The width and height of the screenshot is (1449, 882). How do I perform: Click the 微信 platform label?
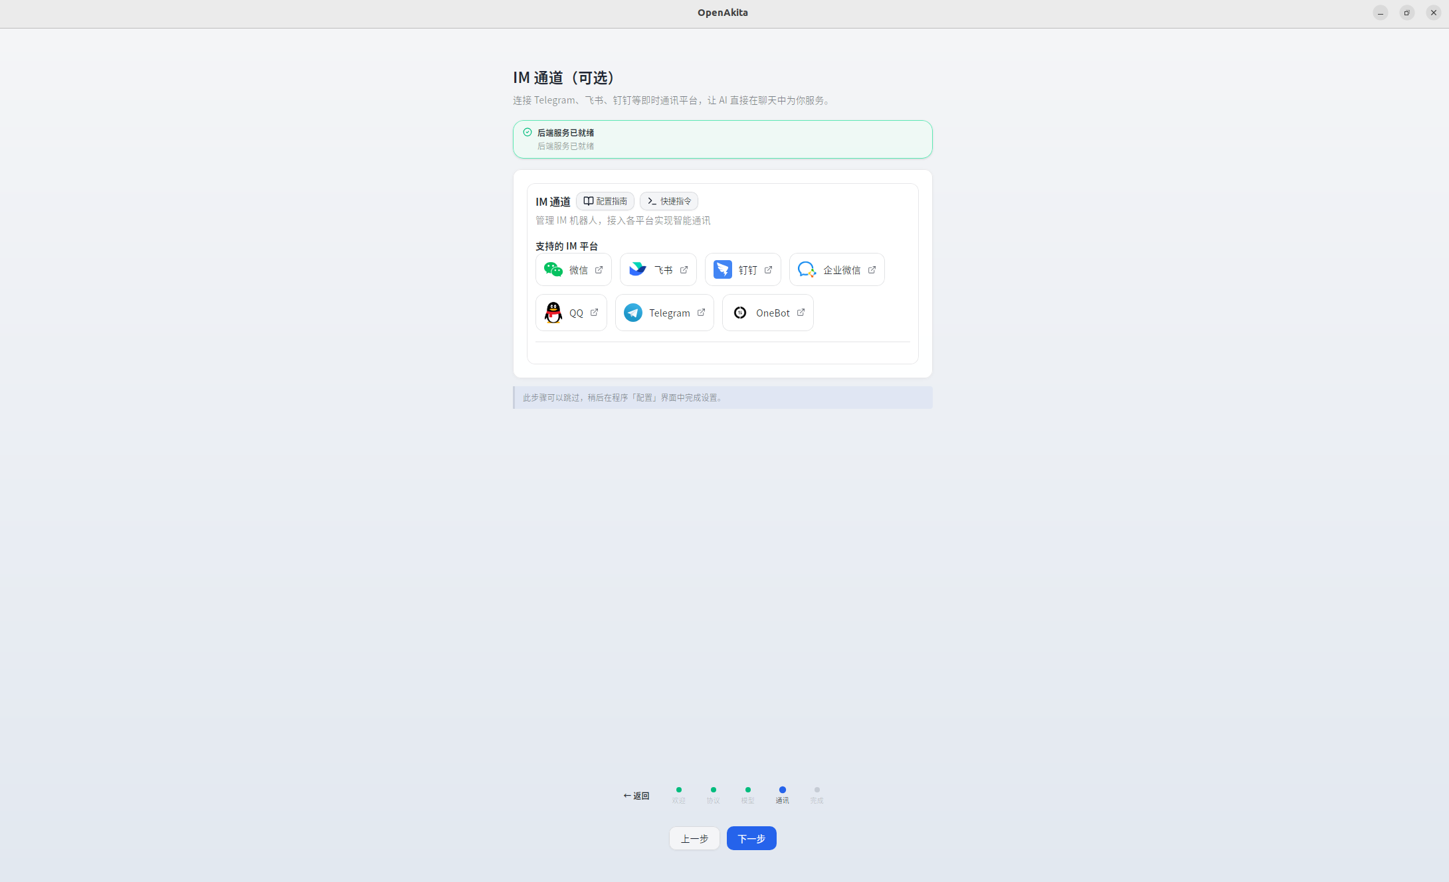click(x=578, y=270)
